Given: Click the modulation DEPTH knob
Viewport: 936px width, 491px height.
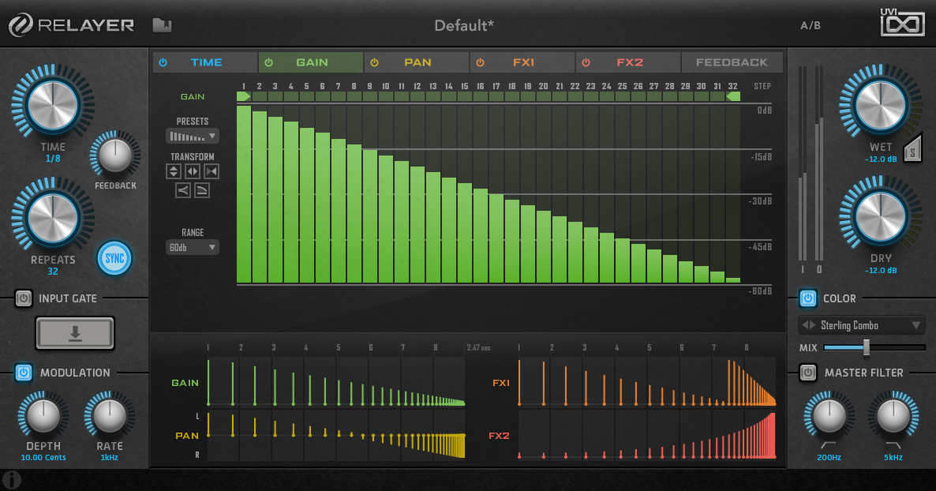Looking at the screenshot, I should tap(43, 416).
